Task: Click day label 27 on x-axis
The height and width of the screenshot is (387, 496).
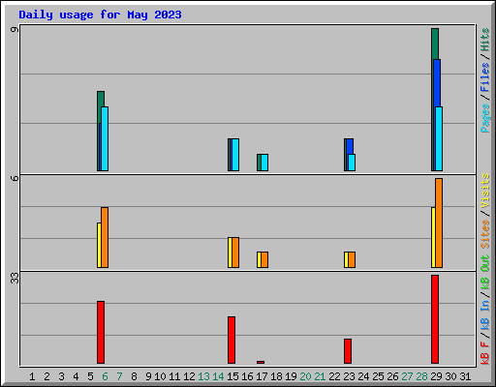Action: [407, 376]
